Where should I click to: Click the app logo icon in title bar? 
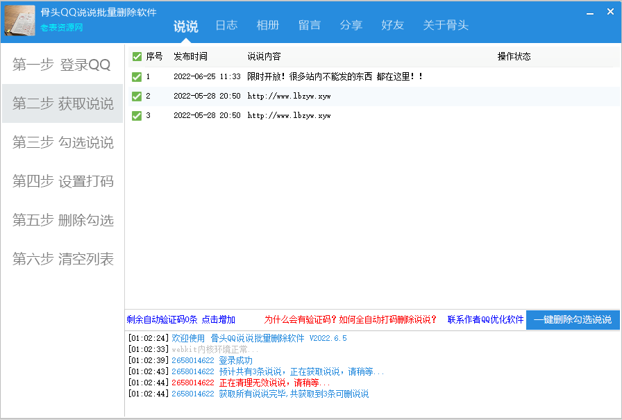[20, 20]
